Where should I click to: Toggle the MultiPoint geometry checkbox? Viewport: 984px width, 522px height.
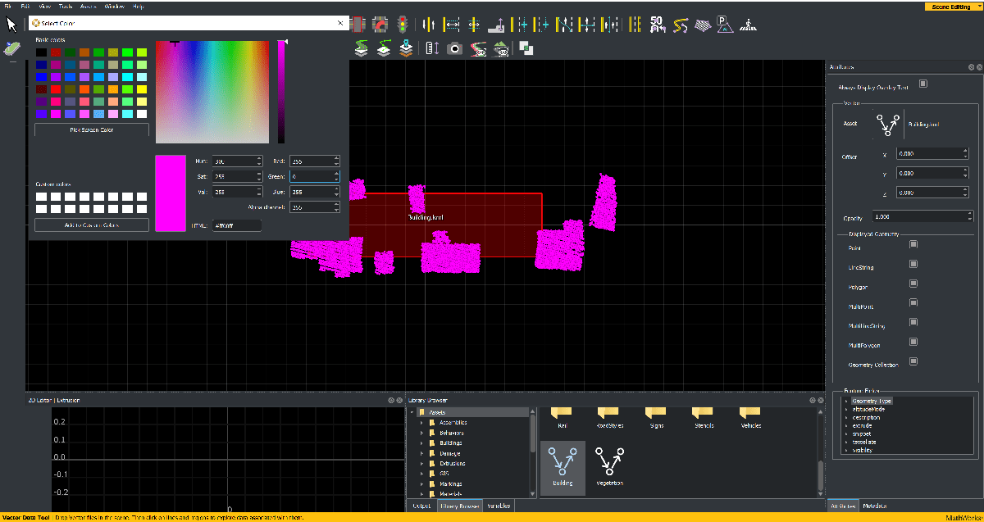(x=913, y=304)
